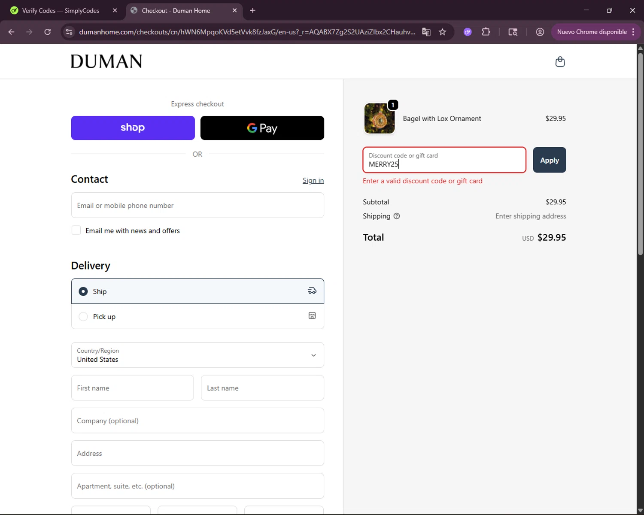Open site information icon in address bar
The height and width of the screenshot is (515, 644).
tap(69, 32)
